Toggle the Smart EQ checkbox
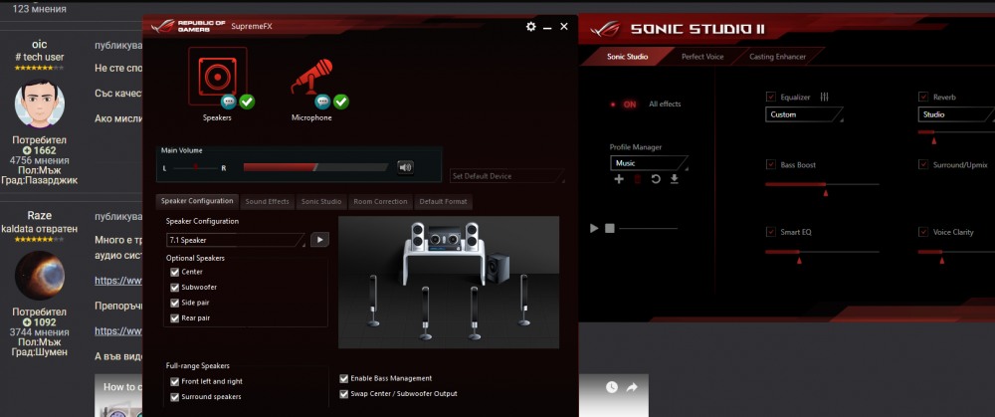This screenshot has height=417, width=995. point(771,232)
